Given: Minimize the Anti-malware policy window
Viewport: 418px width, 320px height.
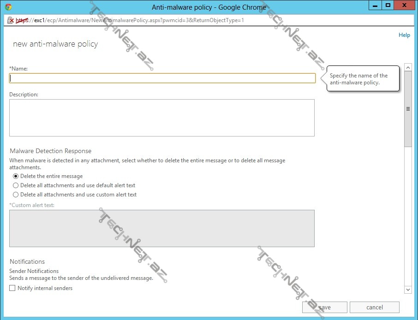Looking at the screenshot, I should tap(375, 5).
